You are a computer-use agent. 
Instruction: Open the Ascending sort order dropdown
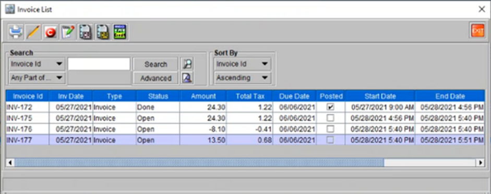point(242,77)
